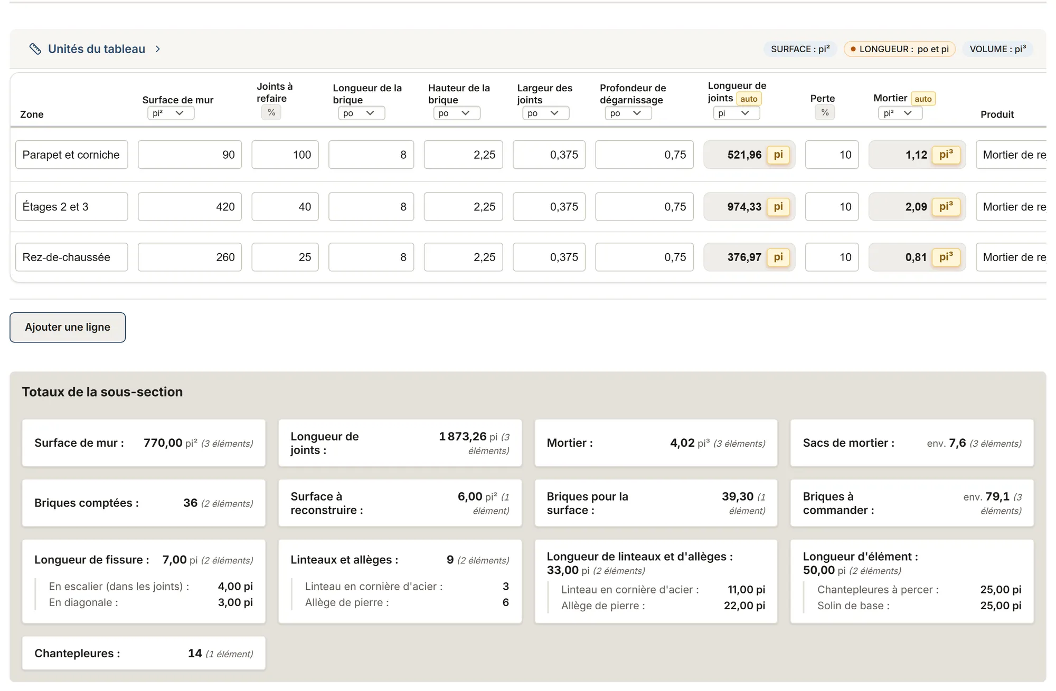This screenshot has width=1056, height=691.
Task: Open the Longueur de joints unit dropdown
Action: 736,113
